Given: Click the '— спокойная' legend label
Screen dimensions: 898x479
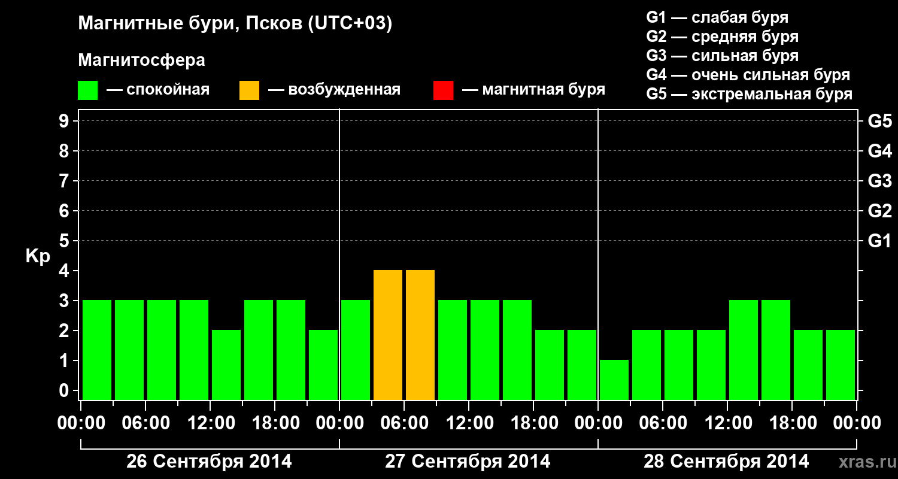Looking at the screenshot, I should 158,90.
